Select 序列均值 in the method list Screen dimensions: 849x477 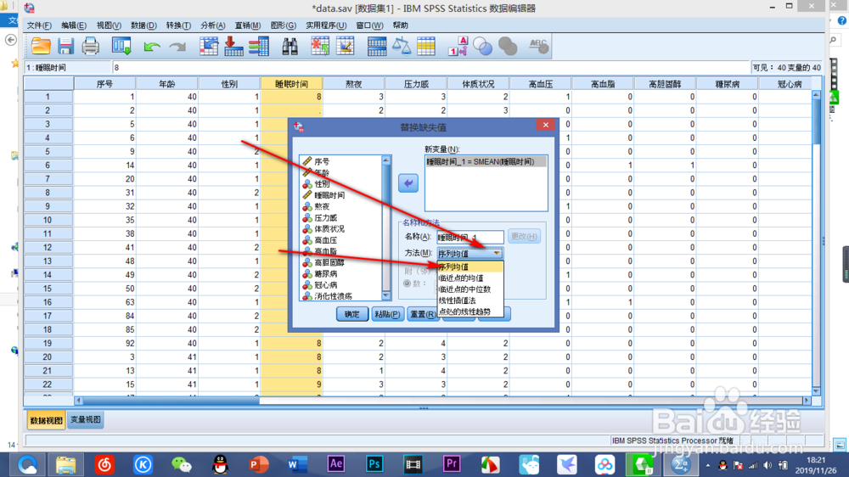pos(470,267)
